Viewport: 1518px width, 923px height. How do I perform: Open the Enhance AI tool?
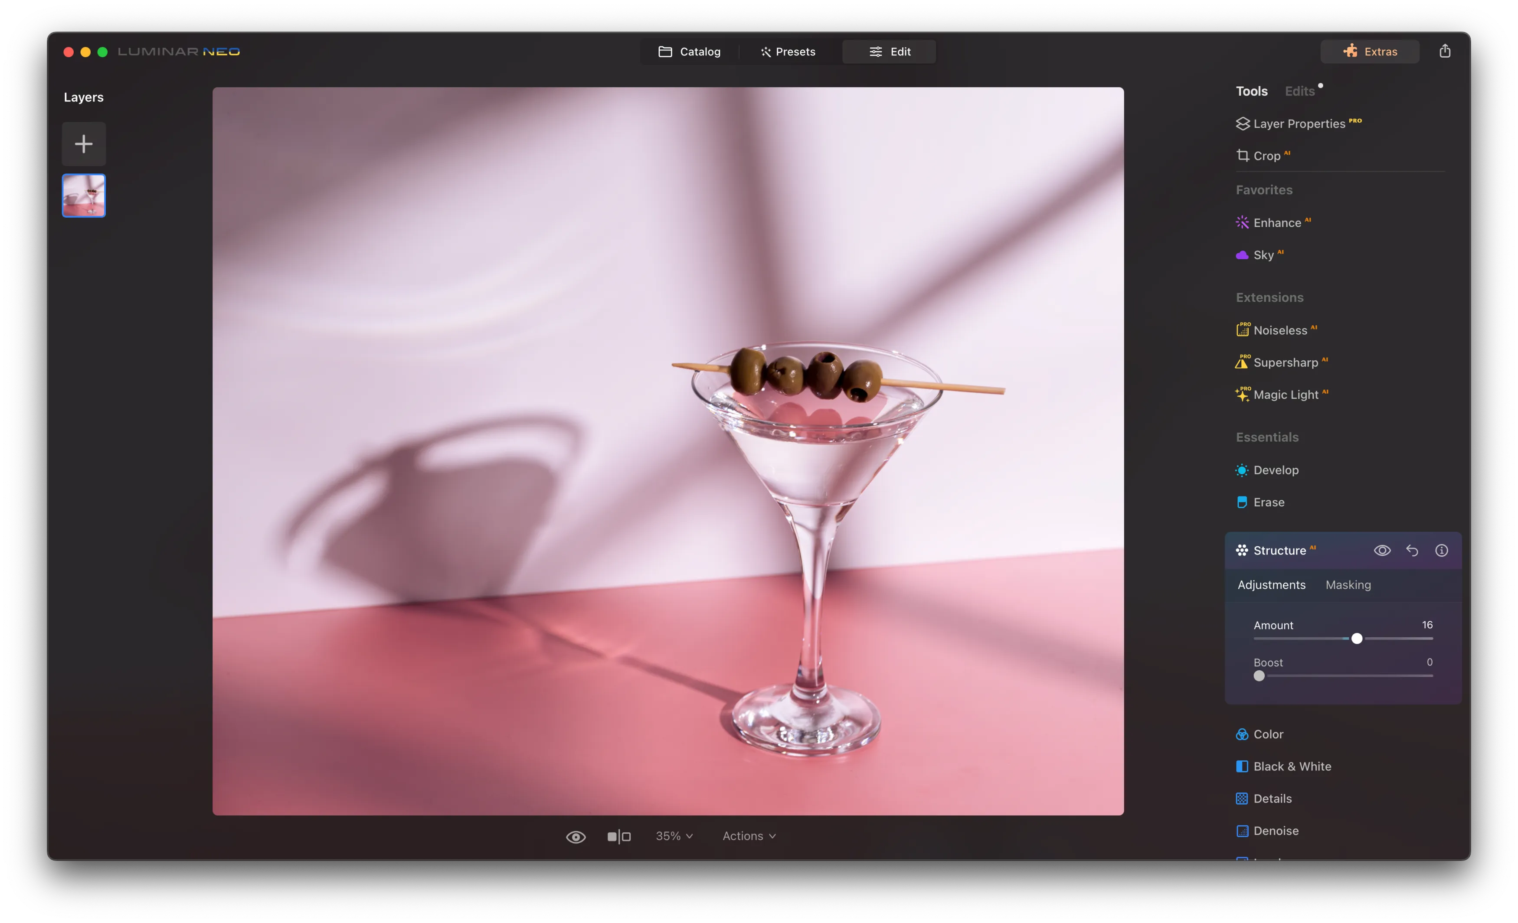point(1276,223)
